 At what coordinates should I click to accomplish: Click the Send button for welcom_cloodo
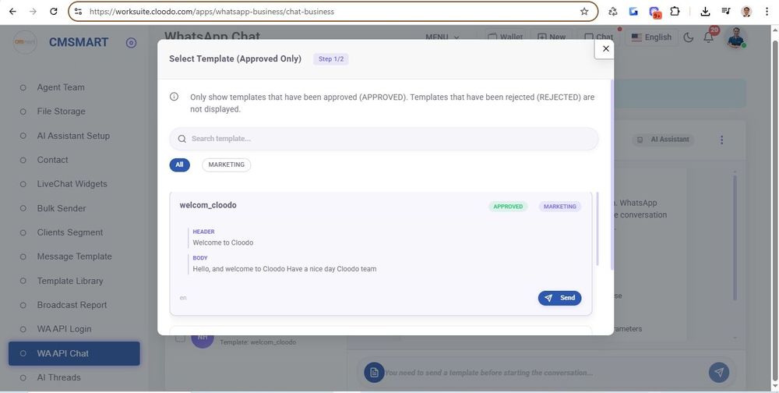[x=559, y=298]
